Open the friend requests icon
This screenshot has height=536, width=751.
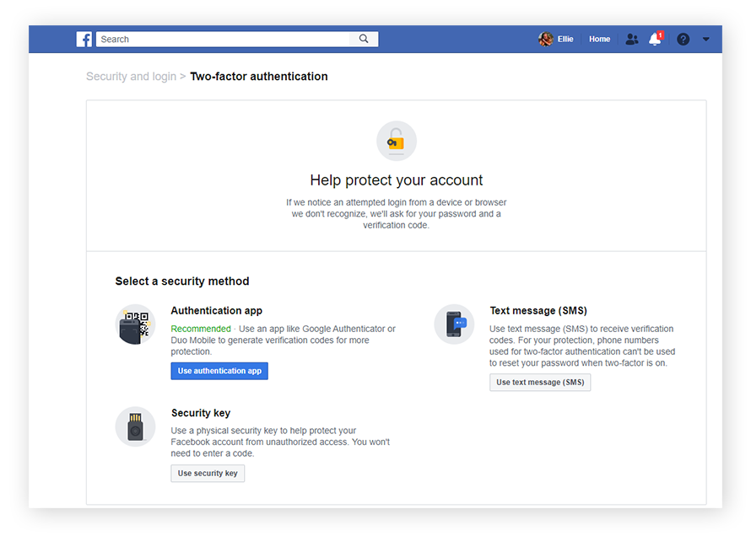631,39
